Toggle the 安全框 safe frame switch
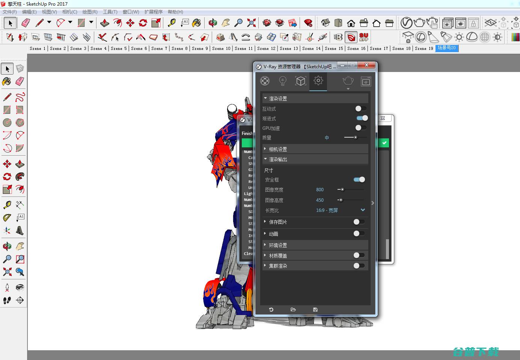The height and width of the screenshot is (360, 520). (359, 180)
